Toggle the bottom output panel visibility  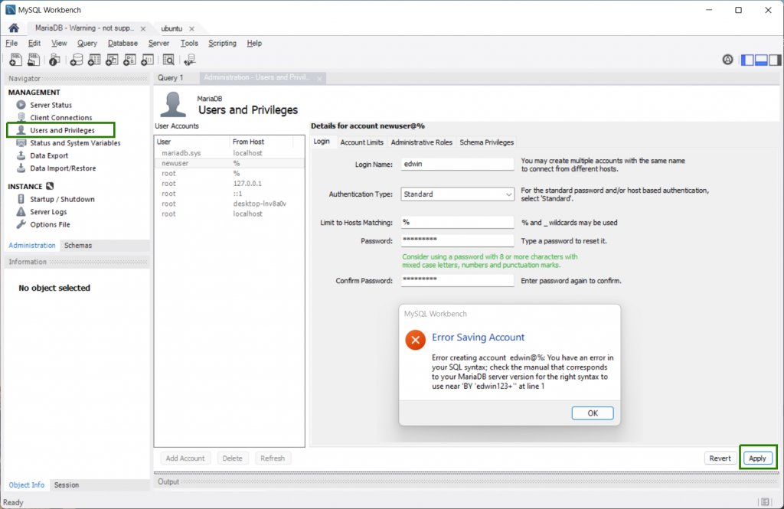[762, 60]
